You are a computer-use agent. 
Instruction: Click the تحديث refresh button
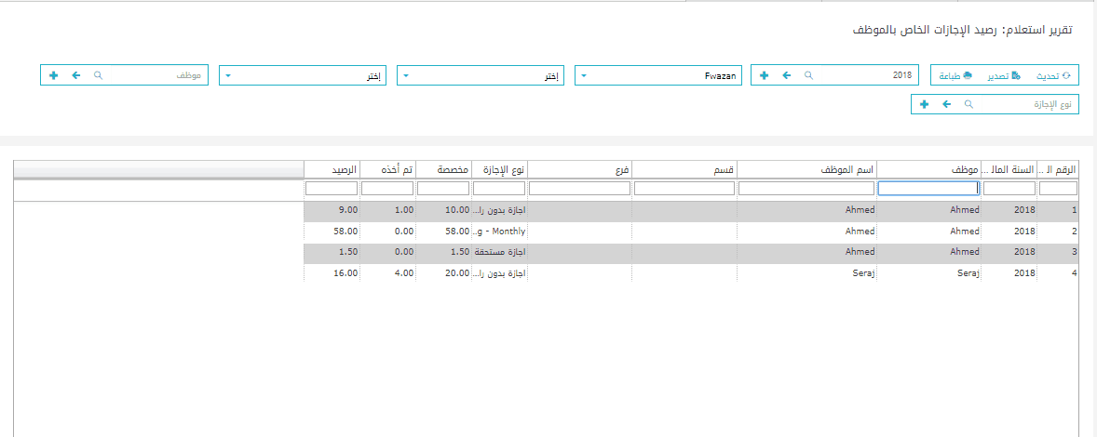[1053, 75]
